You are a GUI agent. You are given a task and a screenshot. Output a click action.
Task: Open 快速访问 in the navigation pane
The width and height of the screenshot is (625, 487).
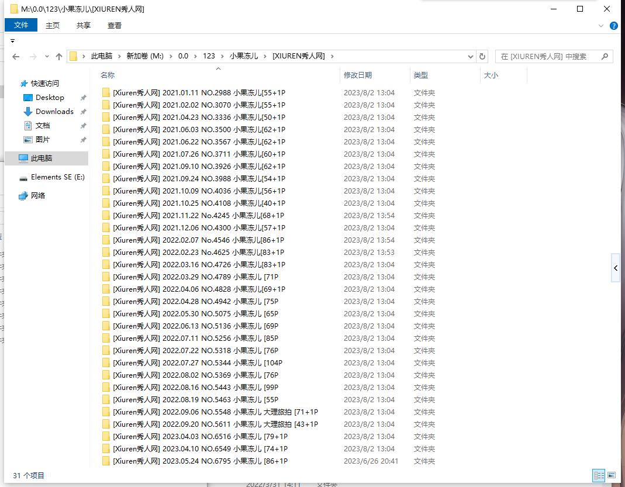pyautogui.click(x=44, y=83)
